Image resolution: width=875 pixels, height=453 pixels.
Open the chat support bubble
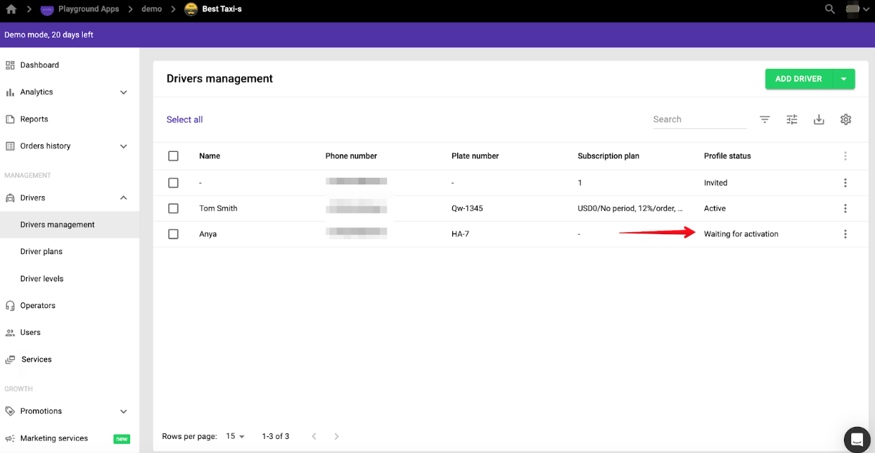click(857, 440)
